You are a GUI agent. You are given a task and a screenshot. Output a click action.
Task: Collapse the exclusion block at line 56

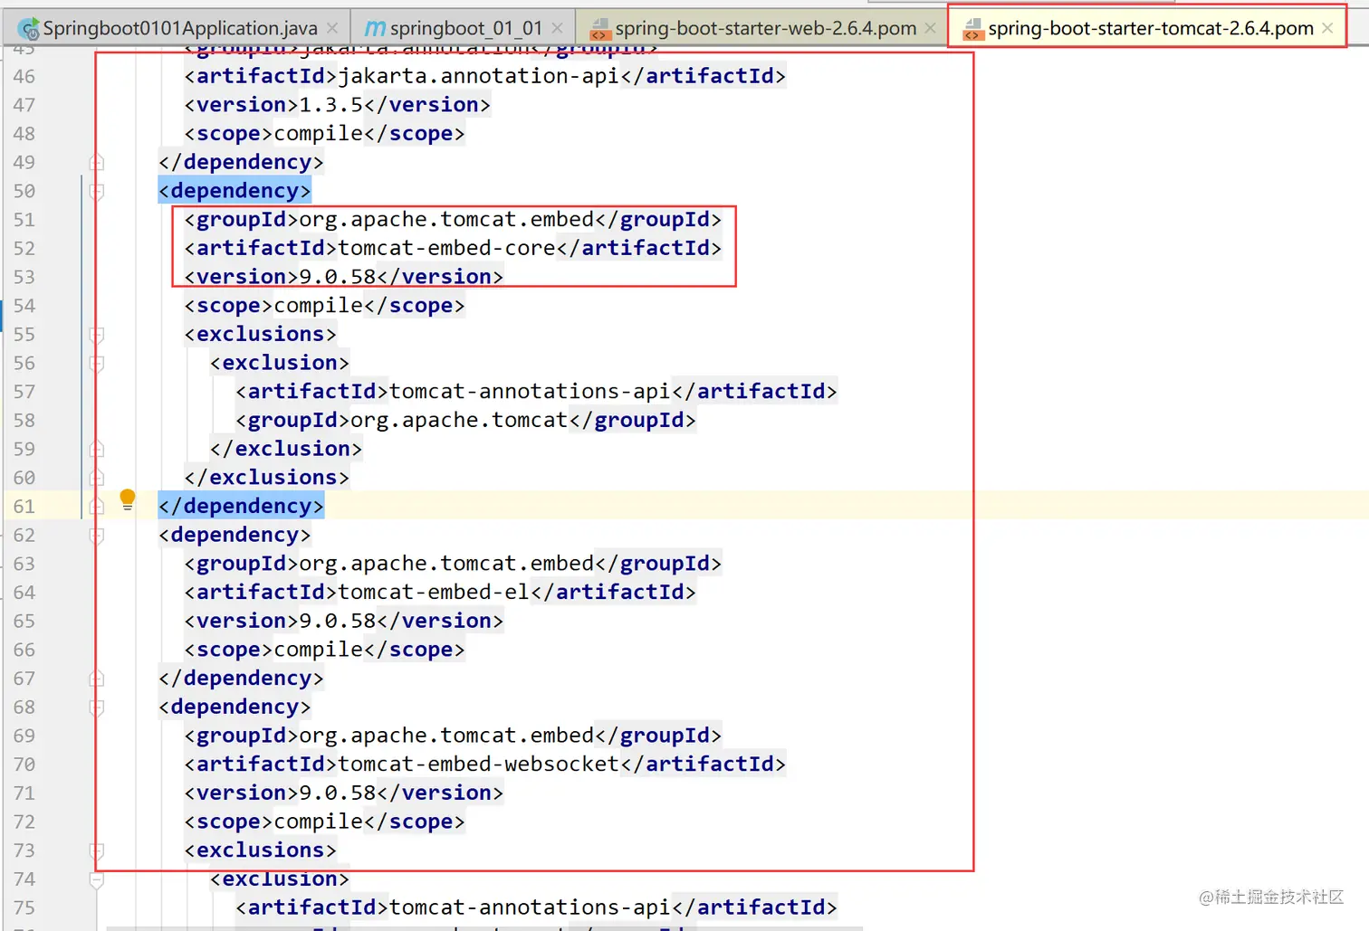(97, 364)
